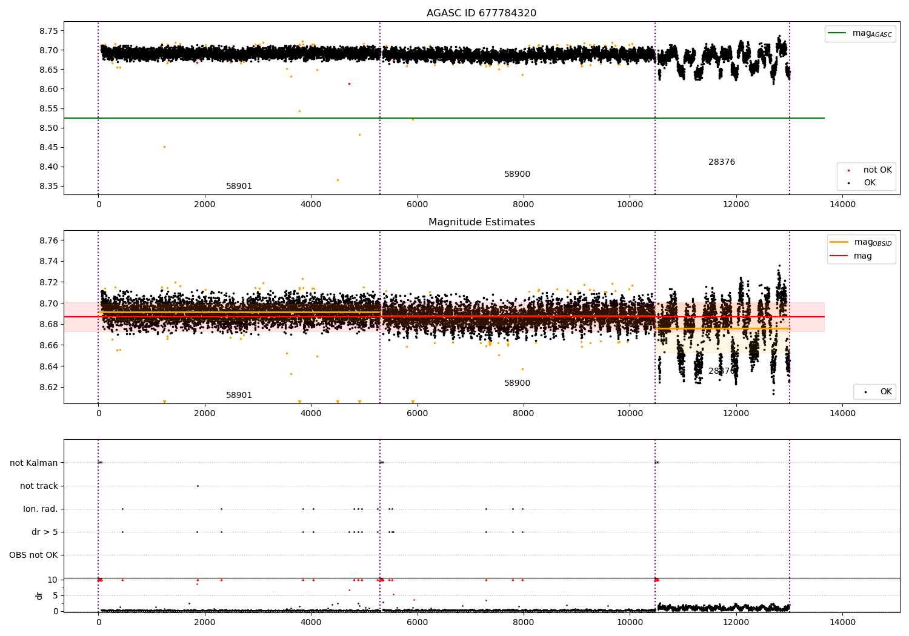Click the 'dr > 5' row label
Screen dimensions: 909x636
pos(45,532)
